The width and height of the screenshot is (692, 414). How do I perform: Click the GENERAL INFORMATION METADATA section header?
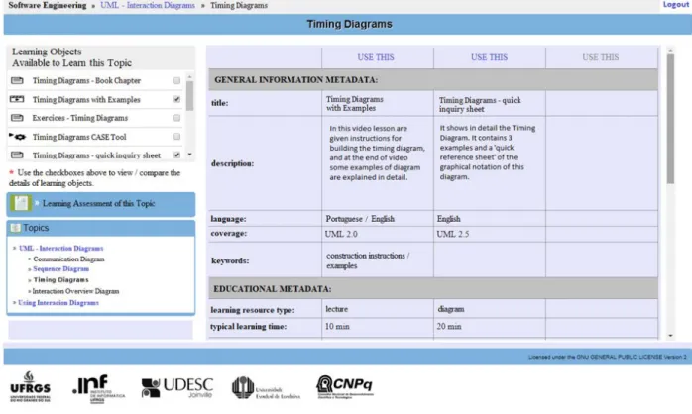433,80
